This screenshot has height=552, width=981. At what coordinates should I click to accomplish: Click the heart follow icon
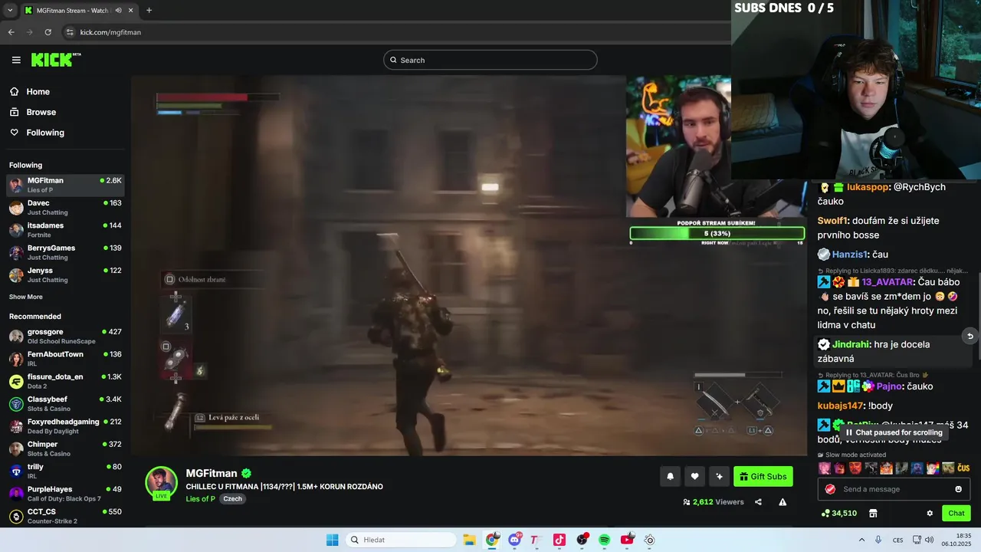coord(694,476)
